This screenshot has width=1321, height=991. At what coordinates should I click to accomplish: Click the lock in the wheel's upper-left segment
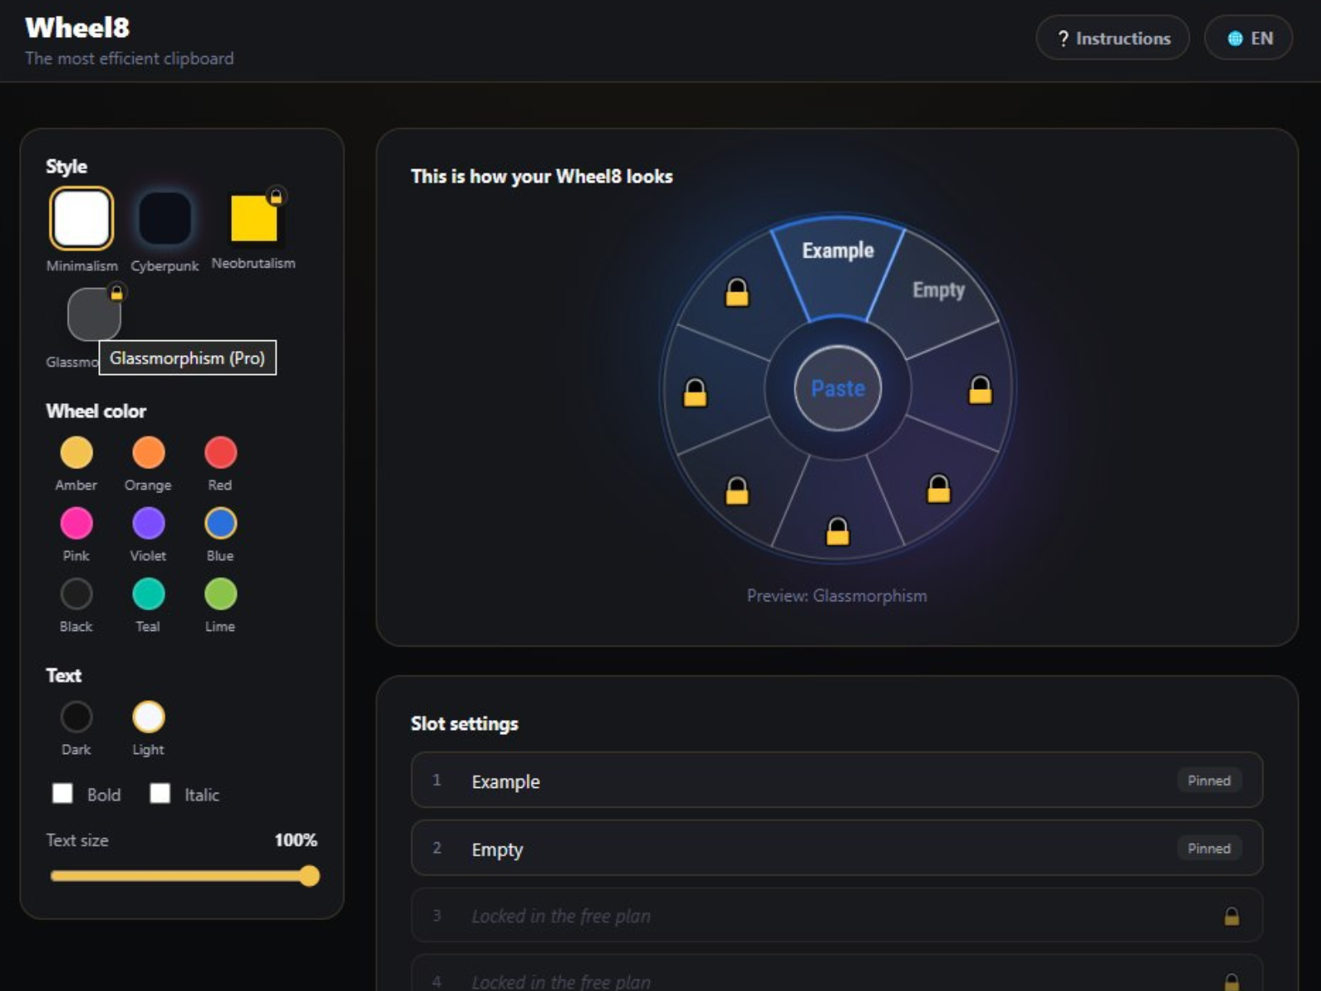pyautogui.click(x=737, y=292)
